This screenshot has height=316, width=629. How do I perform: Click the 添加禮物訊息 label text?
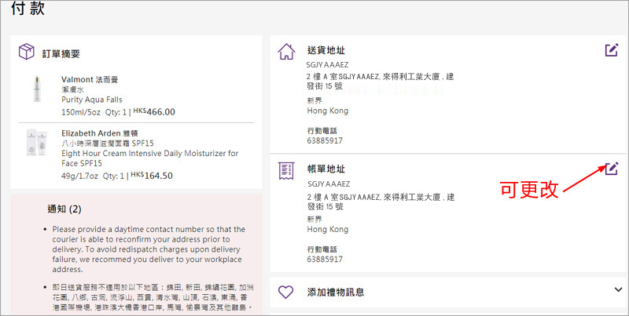point(336,292)
